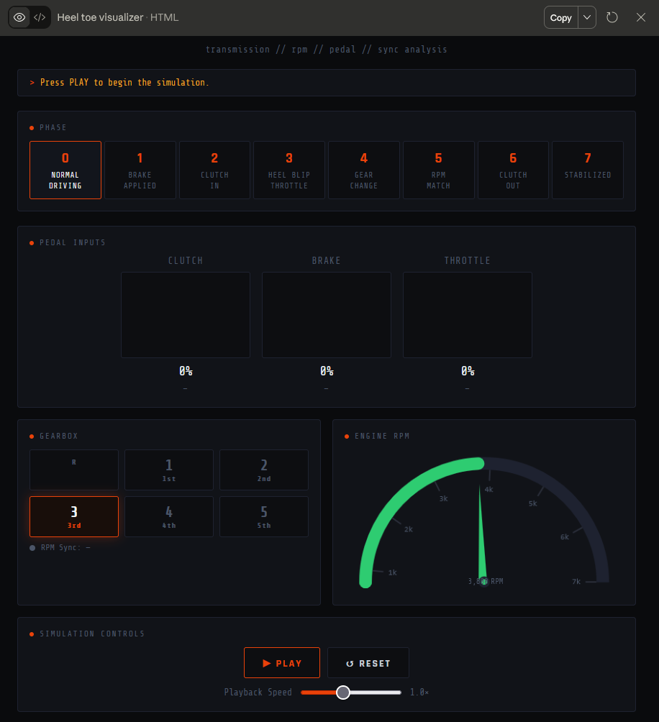Switch to preview eye view

click(19, 17)
